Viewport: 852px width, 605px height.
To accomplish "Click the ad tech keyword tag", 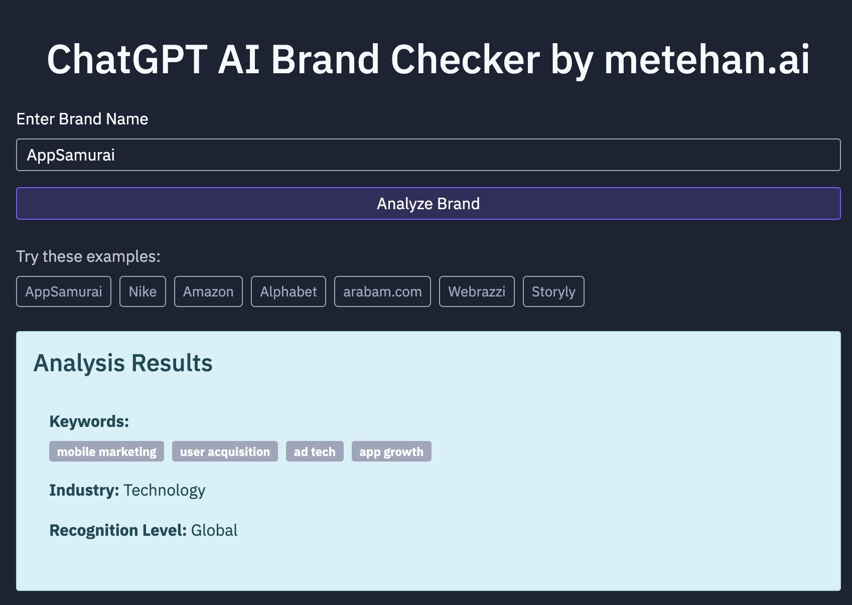I will 315,451.
